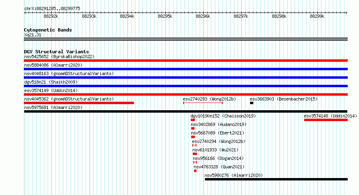Open the dgv10190n152 (Chaisson2019) label
This screenshot has height=195, width=359.
click(223, 116)
